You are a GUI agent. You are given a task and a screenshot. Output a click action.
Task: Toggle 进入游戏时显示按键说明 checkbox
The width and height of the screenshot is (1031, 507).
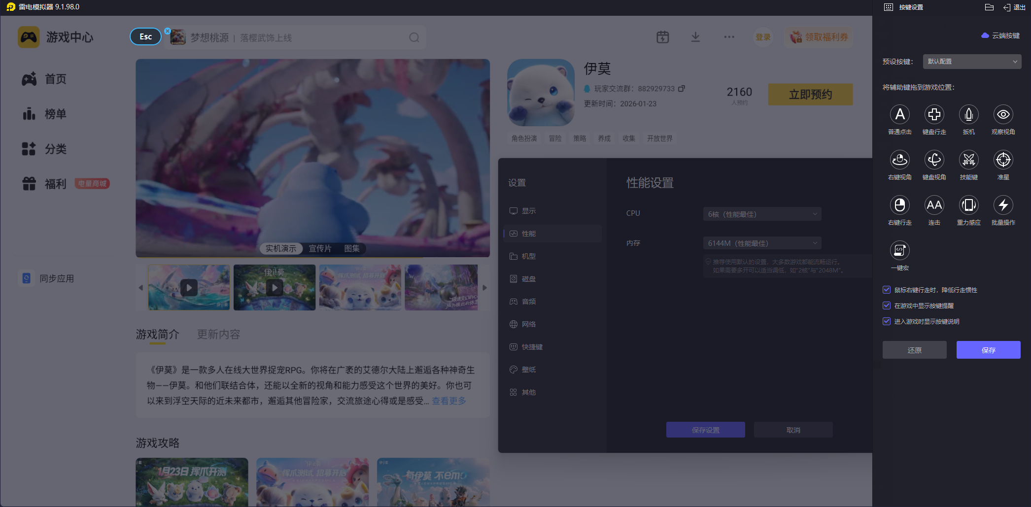(887, 321)
